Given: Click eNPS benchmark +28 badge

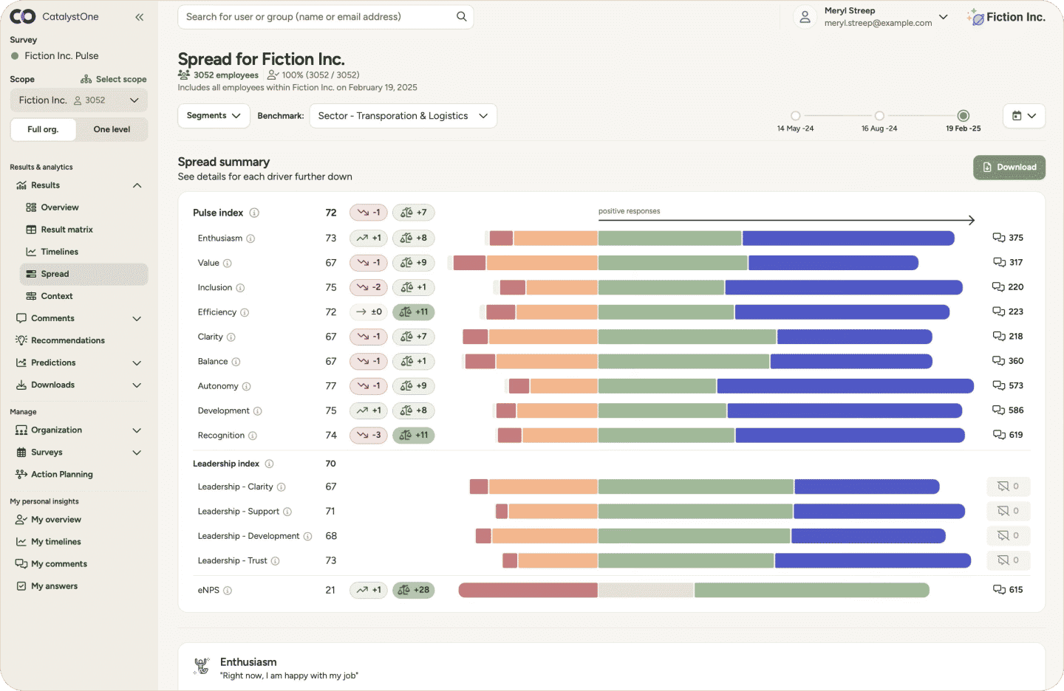Looking at the screenshot, I should click(414, 590).
